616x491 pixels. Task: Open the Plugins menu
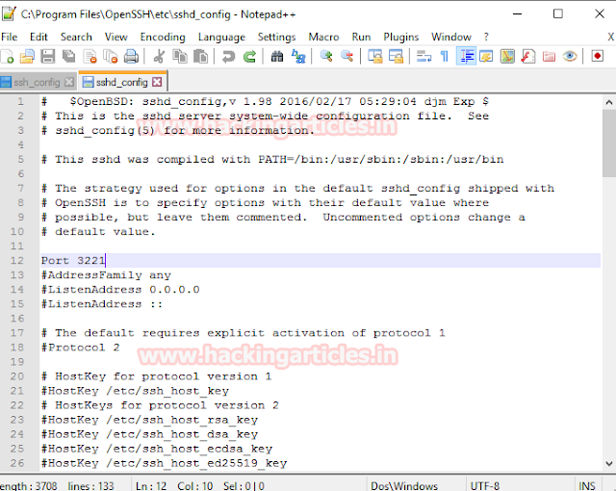pos(401,37)
